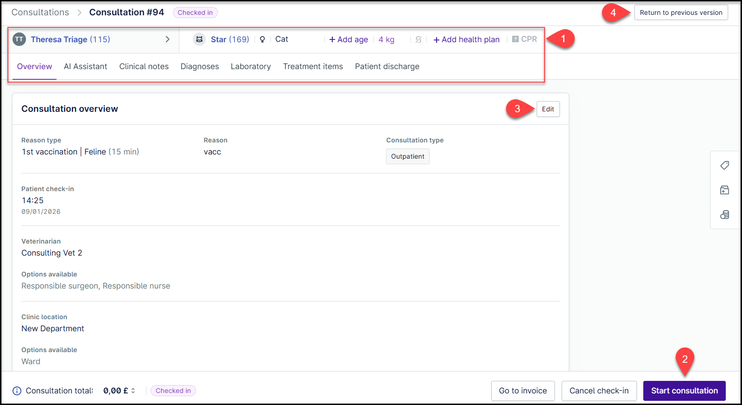Open the coins billing sidebar icon
Image resolution: width=742 pixels, height=405 pixels.
[x=725, y=215]
